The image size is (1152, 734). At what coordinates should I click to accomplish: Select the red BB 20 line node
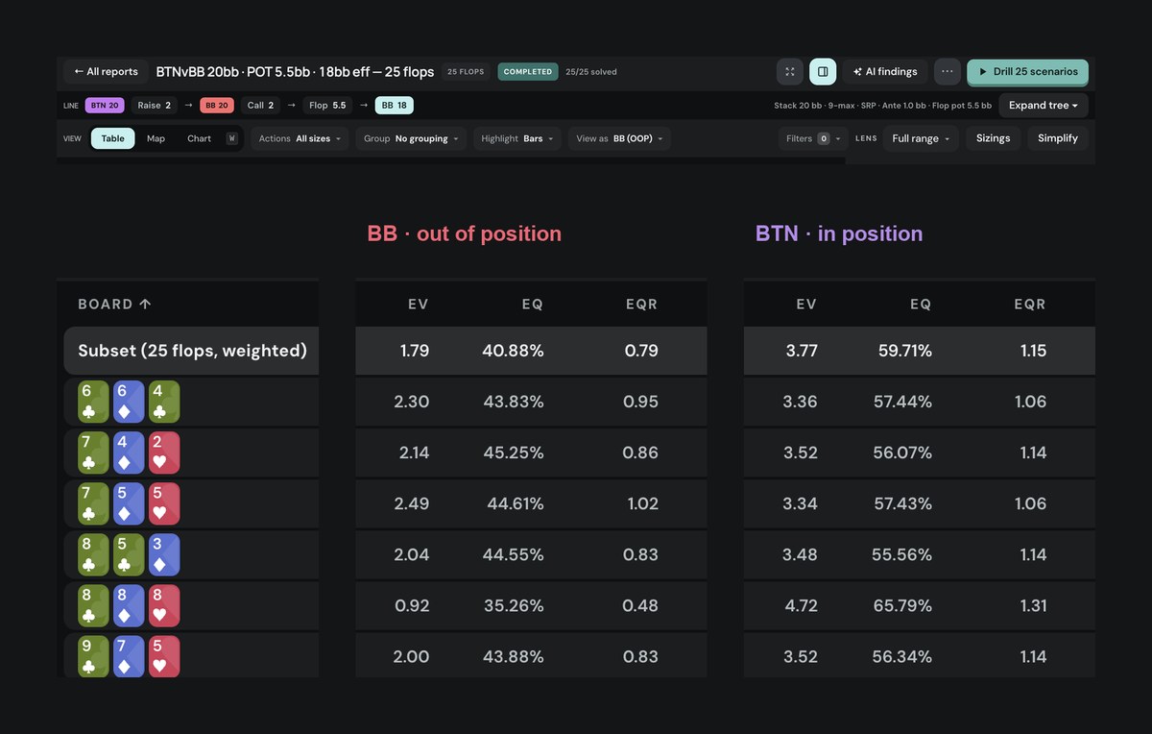[216, 106]
